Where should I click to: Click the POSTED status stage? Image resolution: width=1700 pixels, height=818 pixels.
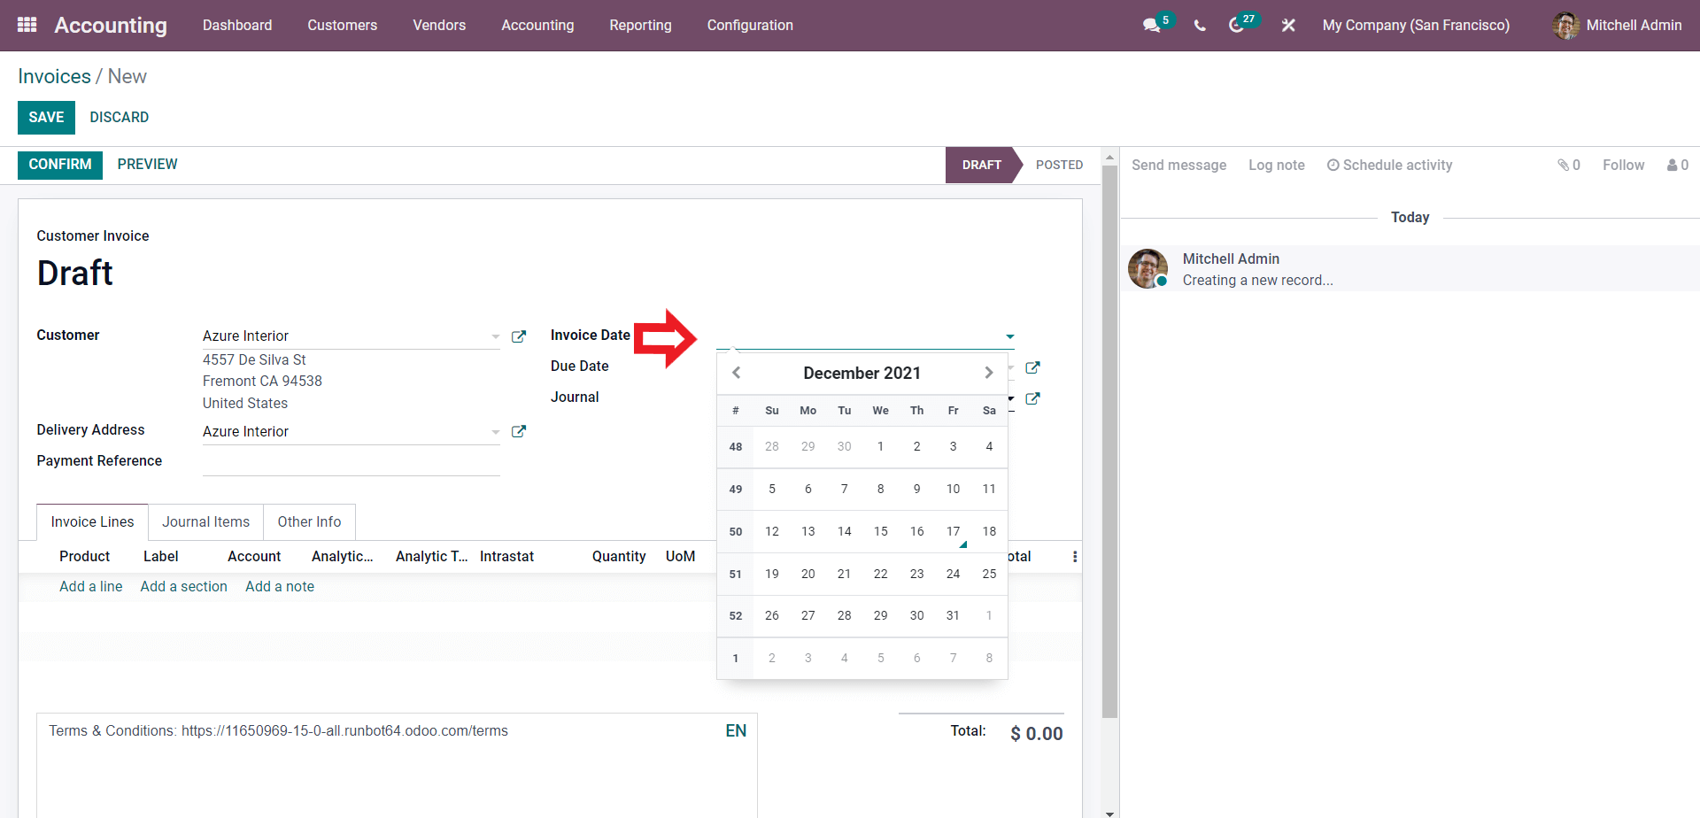[x=1059, y=165]
